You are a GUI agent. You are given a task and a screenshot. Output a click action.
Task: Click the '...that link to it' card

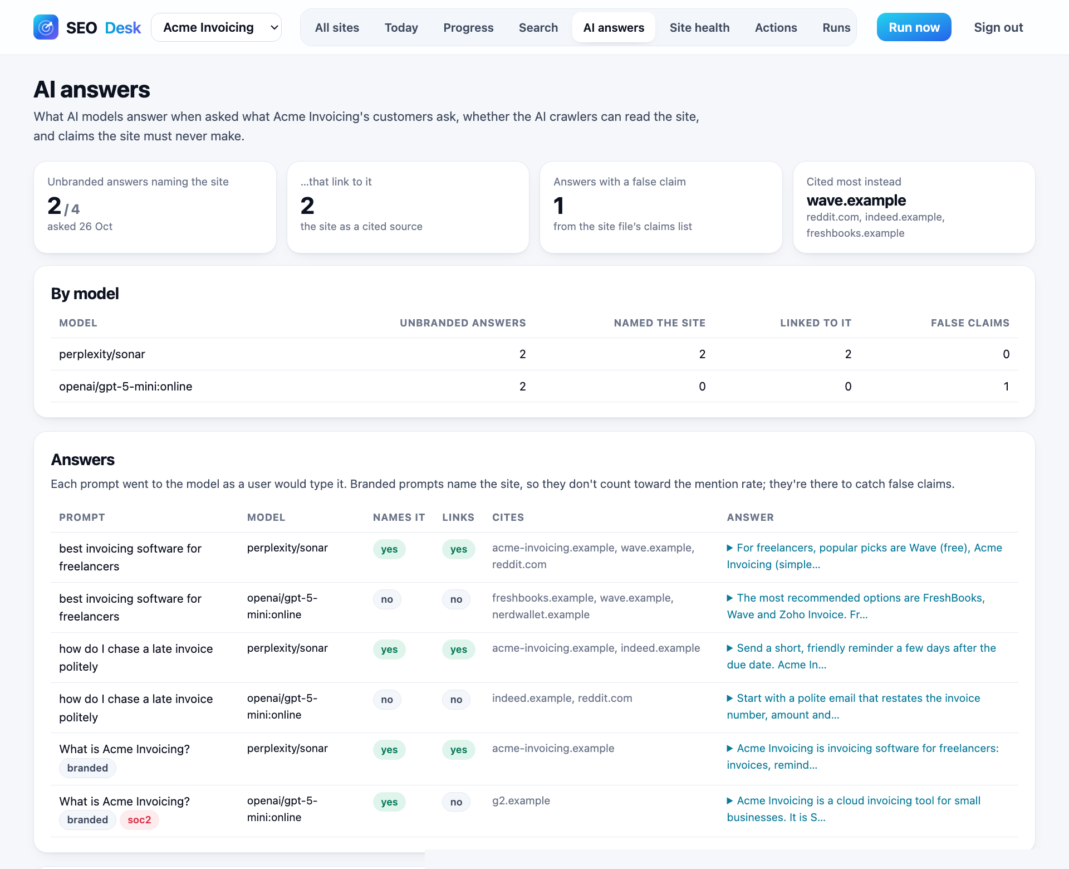(x=408, y=207)
